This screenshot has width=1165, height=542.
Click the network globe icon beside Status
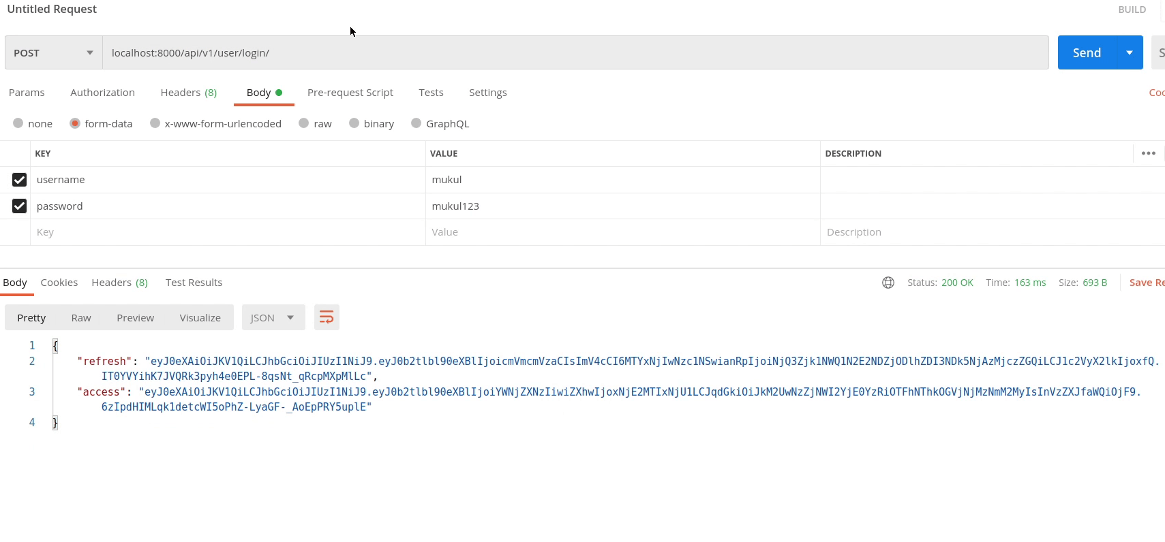(888, 283)
